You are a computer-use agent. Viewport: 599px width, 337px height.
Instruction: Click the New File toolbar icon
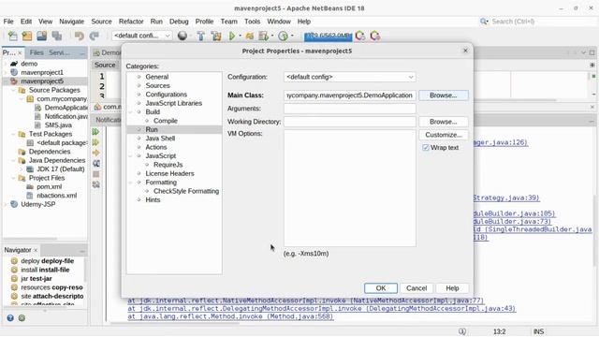click(x=12, y=36)
